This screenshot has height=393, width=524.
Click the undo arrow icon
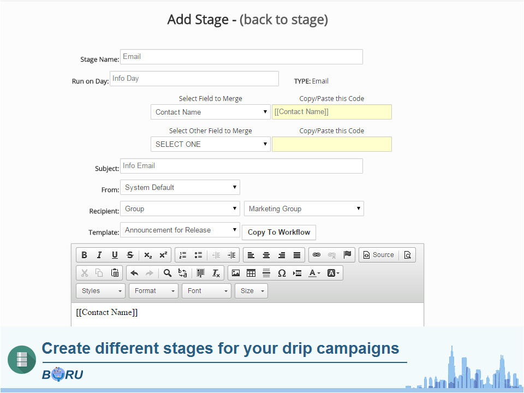pyautogui.click(x=134, y=273)
